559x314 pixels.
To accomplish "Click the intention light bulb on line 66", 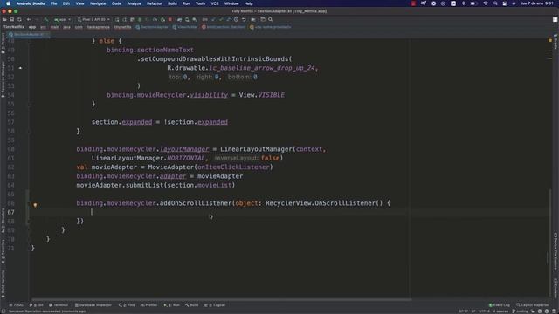I will click(35, 205).
